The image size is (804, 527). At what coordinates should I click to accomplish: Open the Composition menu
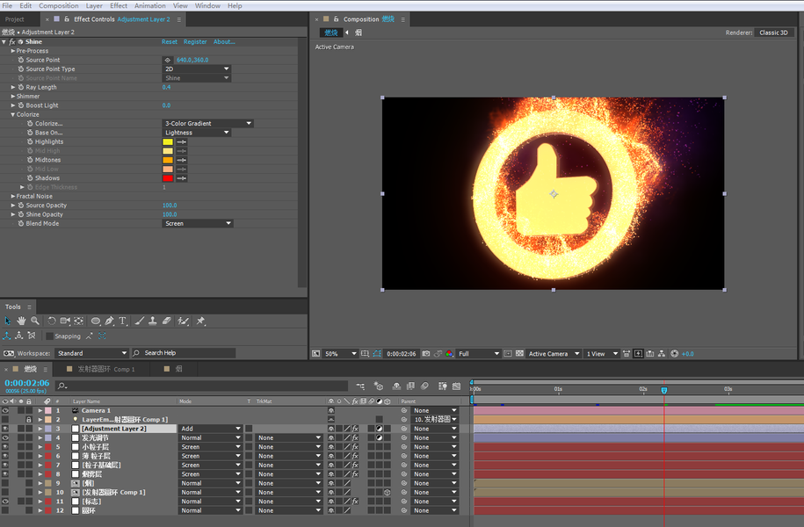pos(59,5)
